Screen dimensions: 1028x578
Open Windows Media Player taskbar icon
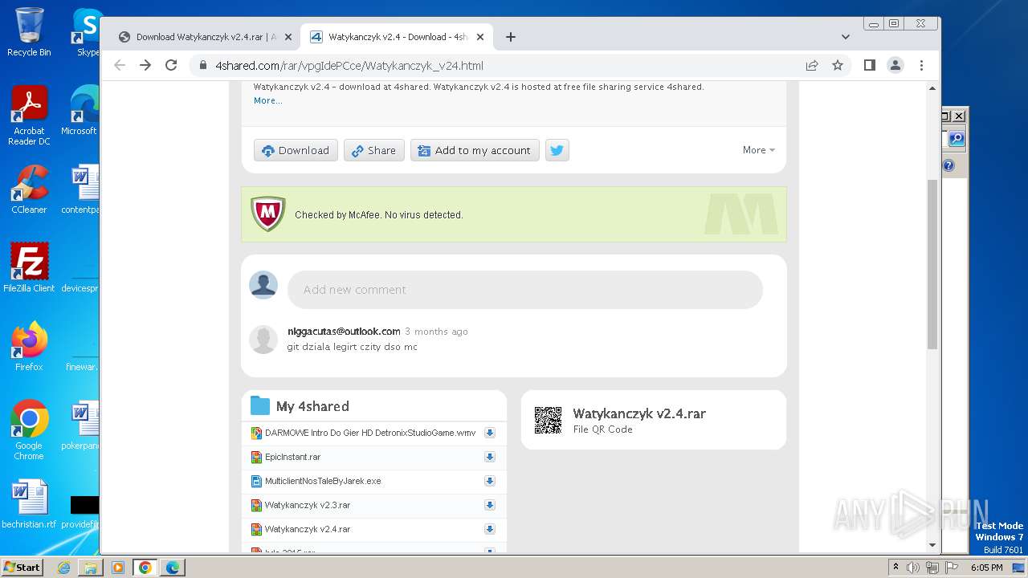pos(118,568)
